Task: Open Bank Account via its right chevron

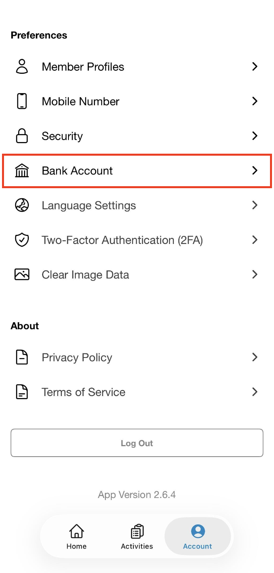Action: click(x=254, y=171)
